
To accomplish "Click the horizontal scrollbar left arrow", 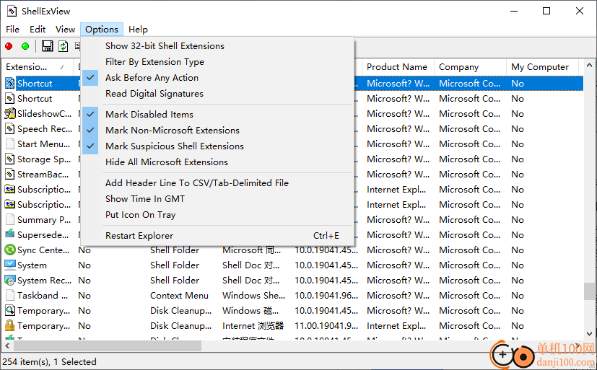I will pyautogui.click(x=6, y=346).
